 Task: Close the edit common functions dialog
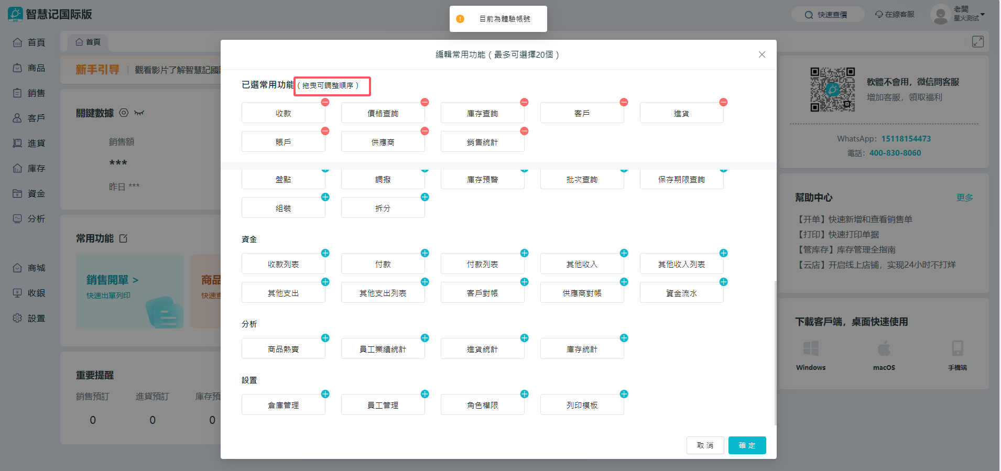pos(761,54)
